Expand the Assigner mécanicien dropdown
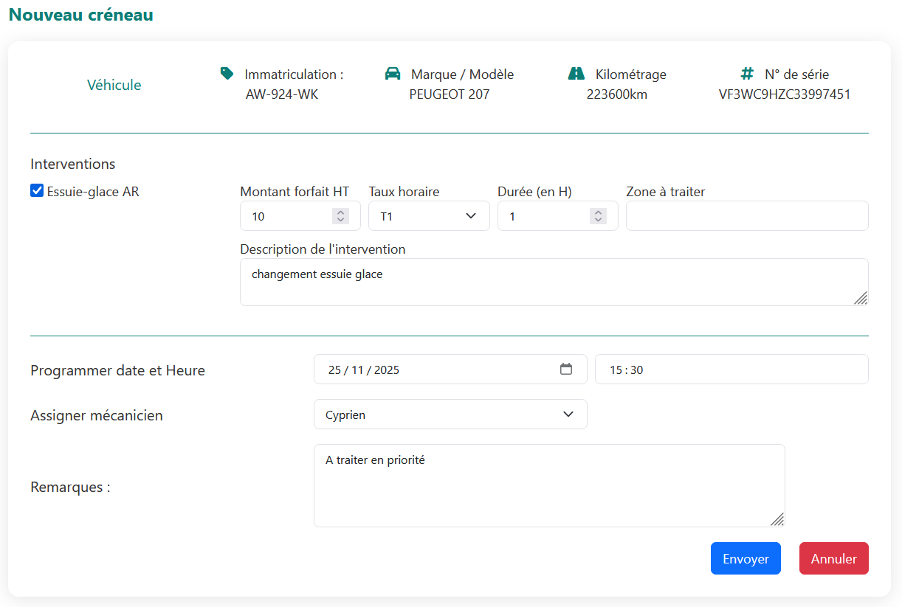 [x=450, y=415]
